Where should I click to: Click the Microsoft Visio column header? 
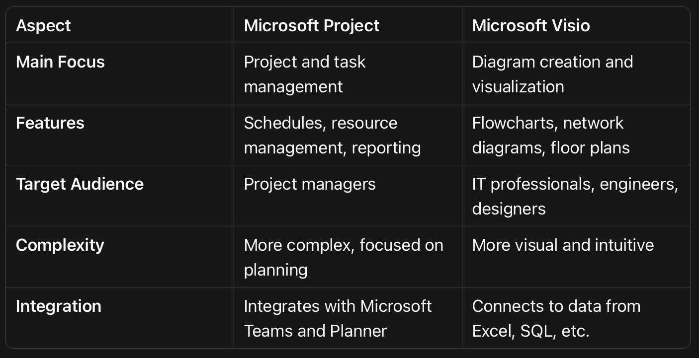[531, 26]
